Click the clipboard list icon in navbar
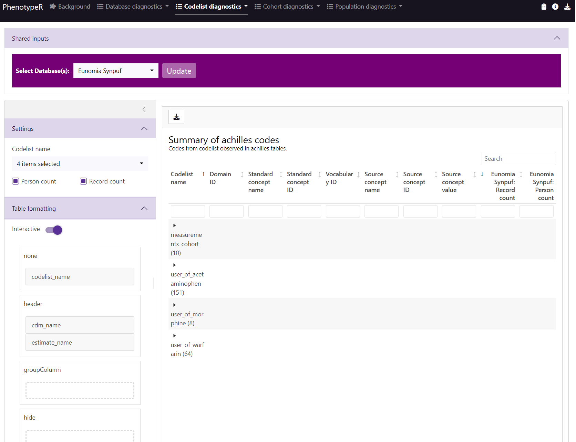The width and height of the screenshot is (576, 442). point(544,7)
